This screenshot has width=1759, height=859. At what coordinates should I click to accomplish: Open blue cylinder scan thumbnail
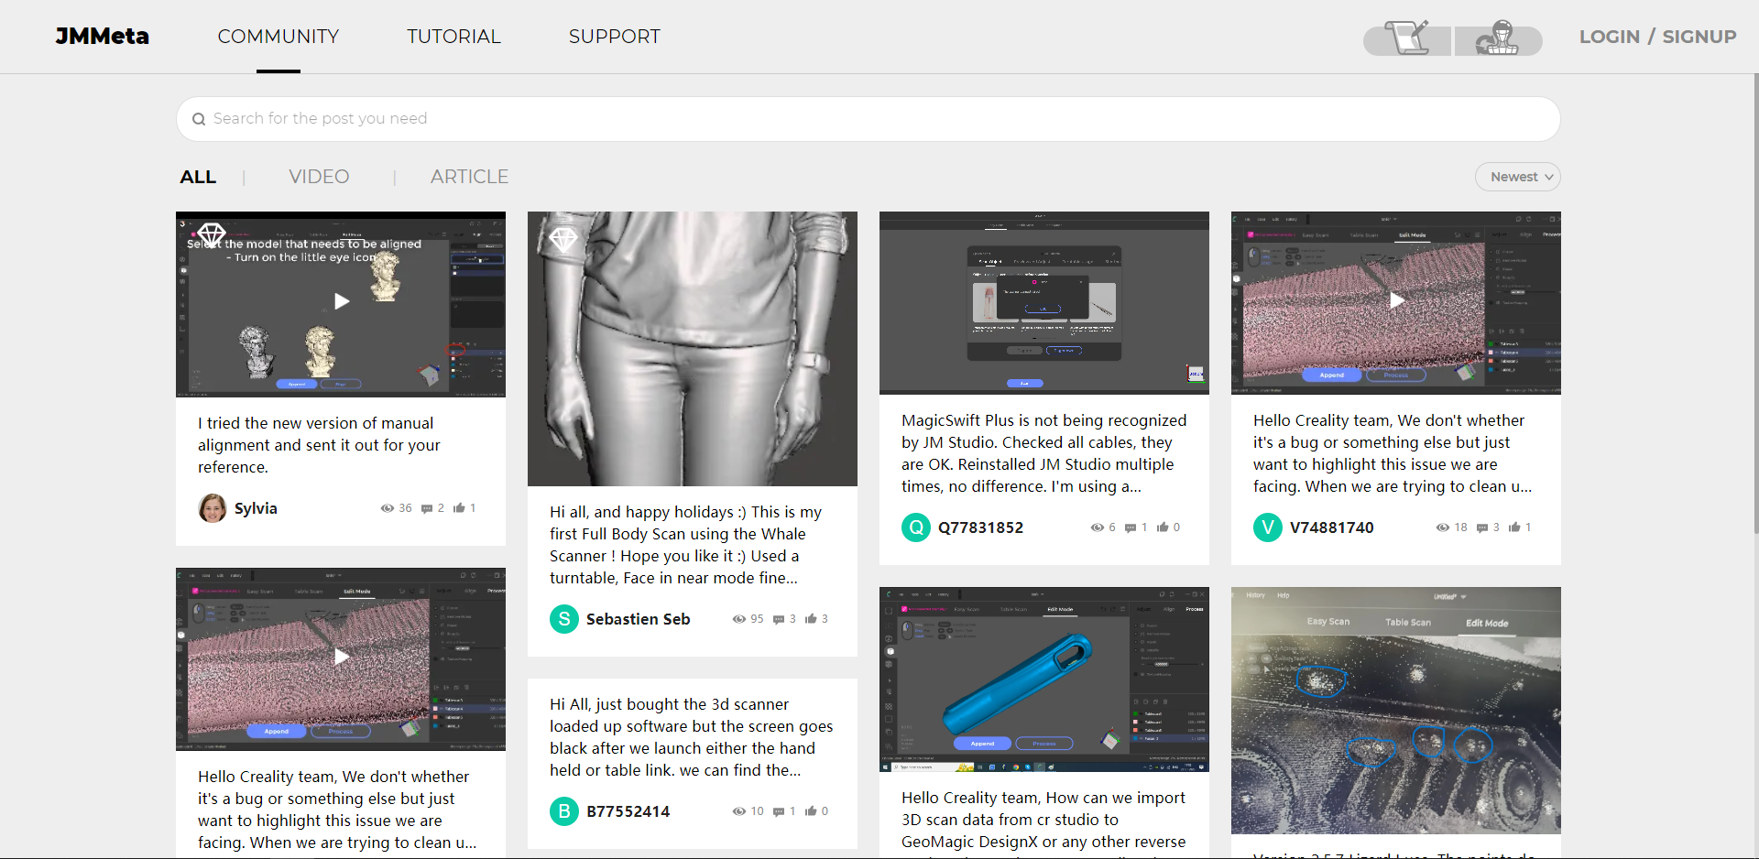[1043, 680]
